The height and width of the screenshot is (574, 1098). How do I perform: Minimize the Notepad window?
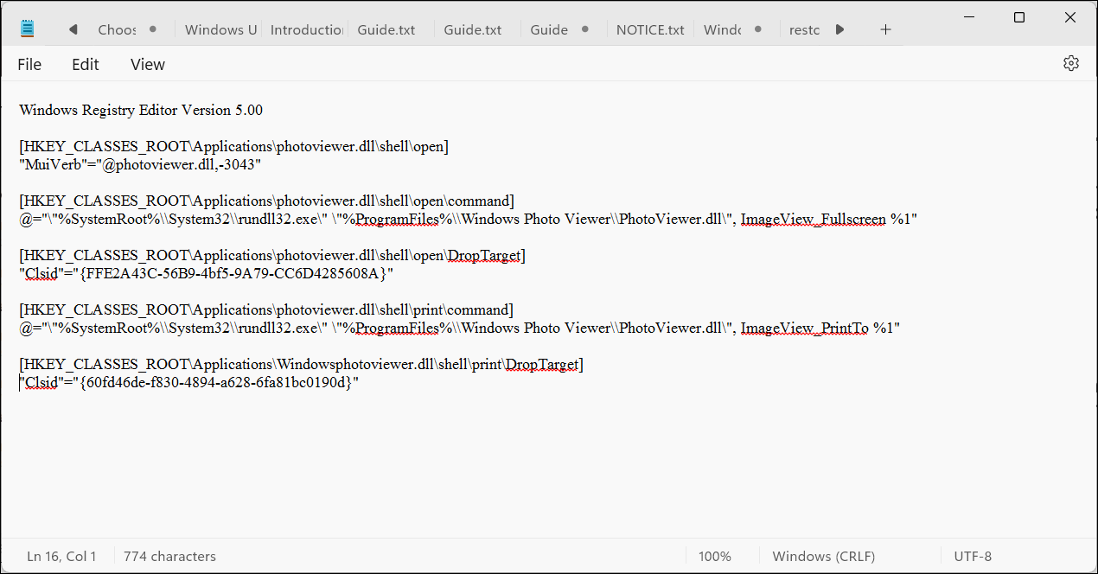969,17
